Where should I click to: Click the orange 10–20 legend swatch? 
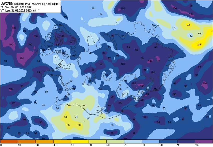(x=27, y=141)
